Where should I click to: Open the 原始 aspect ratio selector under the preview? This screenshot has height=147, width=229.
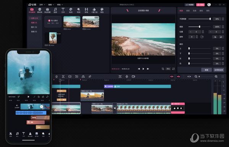pyautogui.click(x=168, y=69)
